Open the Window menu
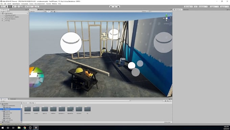Screen dimensions: 230x130 54,4
